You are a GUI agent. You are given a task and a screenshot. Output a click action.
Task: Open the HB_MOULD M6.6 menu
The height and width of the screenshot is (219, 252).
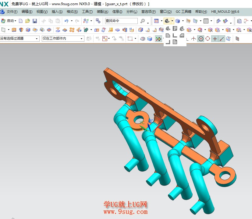tap(225, 12)
